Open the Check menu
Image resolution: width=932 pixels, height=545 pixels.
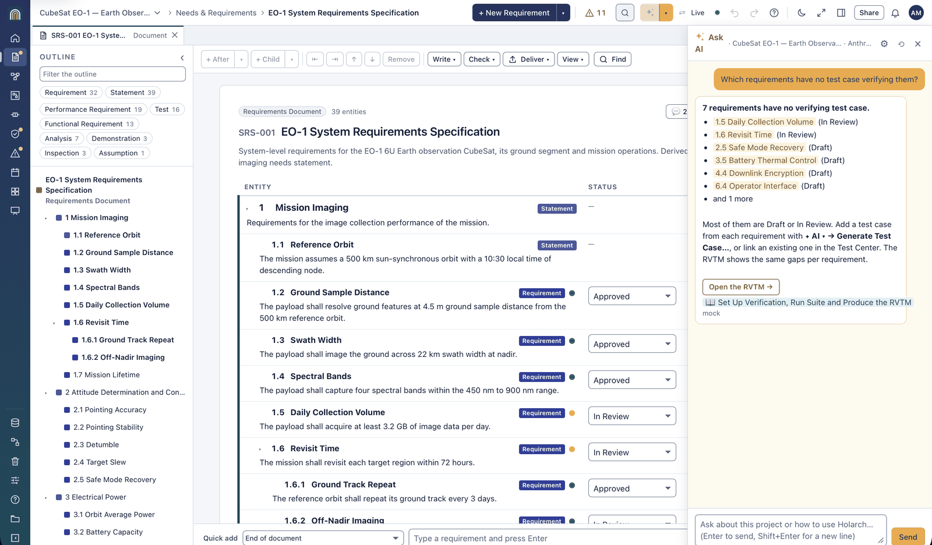[482, 59]
